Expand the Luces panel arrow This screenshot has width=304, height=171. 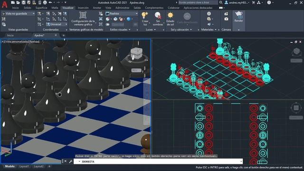pyautogui.click(x=155, y=29)
